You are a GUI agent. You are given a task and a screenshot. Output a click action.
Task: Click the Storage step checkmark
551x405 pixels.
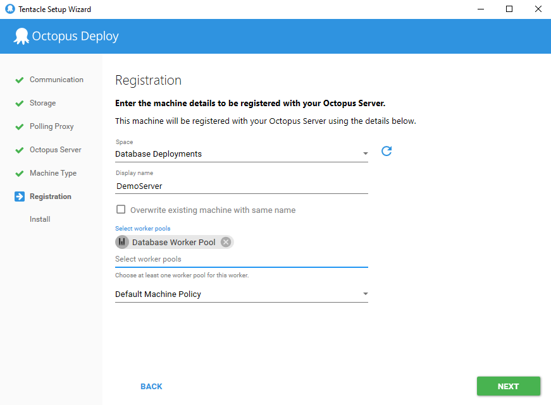(x=18, y=103)
